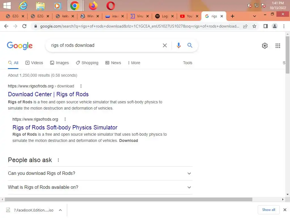This screenshot has height=218, width=290.
Task: Open 'Download Center | Rigs of Rods' link
Action: pyautogui.click(x=48, y=94)
